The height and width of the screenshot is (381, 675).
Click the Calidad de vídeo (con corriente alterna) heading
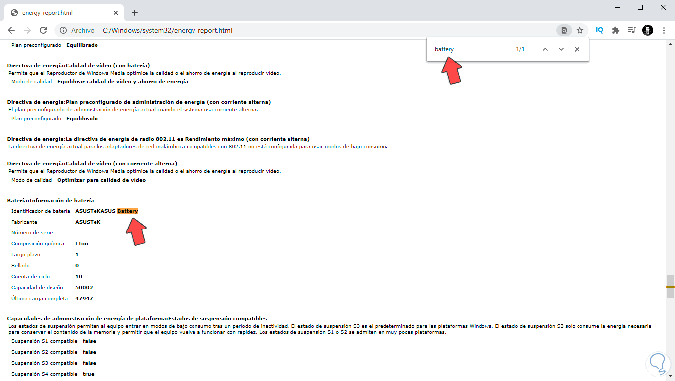point(92,164)
